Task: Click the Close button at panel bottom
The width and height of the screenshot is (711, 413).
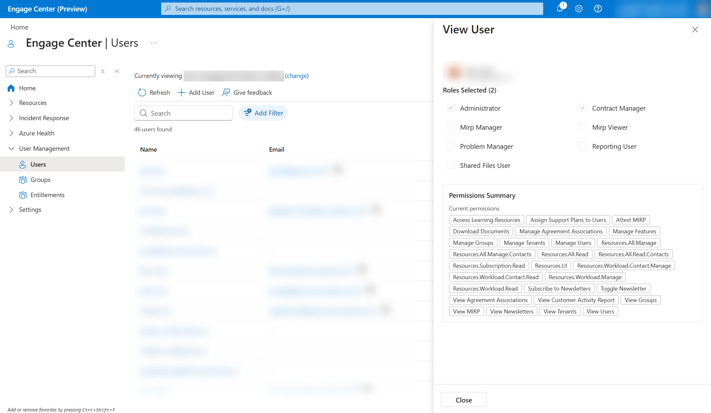Action: 464,400
